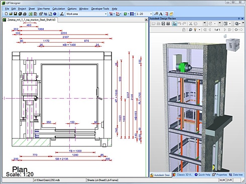Click the Save icon in Design Review toolbar

(163, 24)
